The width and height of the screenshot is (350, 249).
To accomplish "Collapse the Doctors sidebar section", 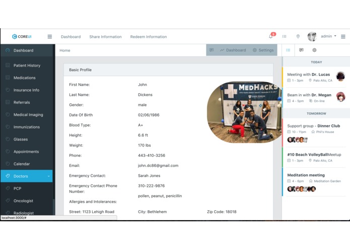I will 27,176.
